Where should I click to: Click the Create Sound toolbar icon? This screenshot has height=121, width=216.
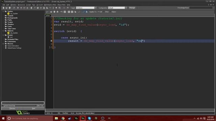[x=34, y=8]
